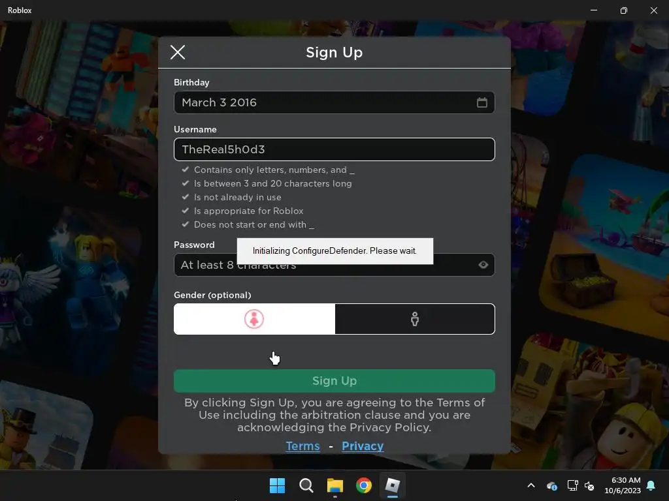The image size is (669, 501).
Task: Click the muted volume tray icon
Action: [x=589, y=485]
